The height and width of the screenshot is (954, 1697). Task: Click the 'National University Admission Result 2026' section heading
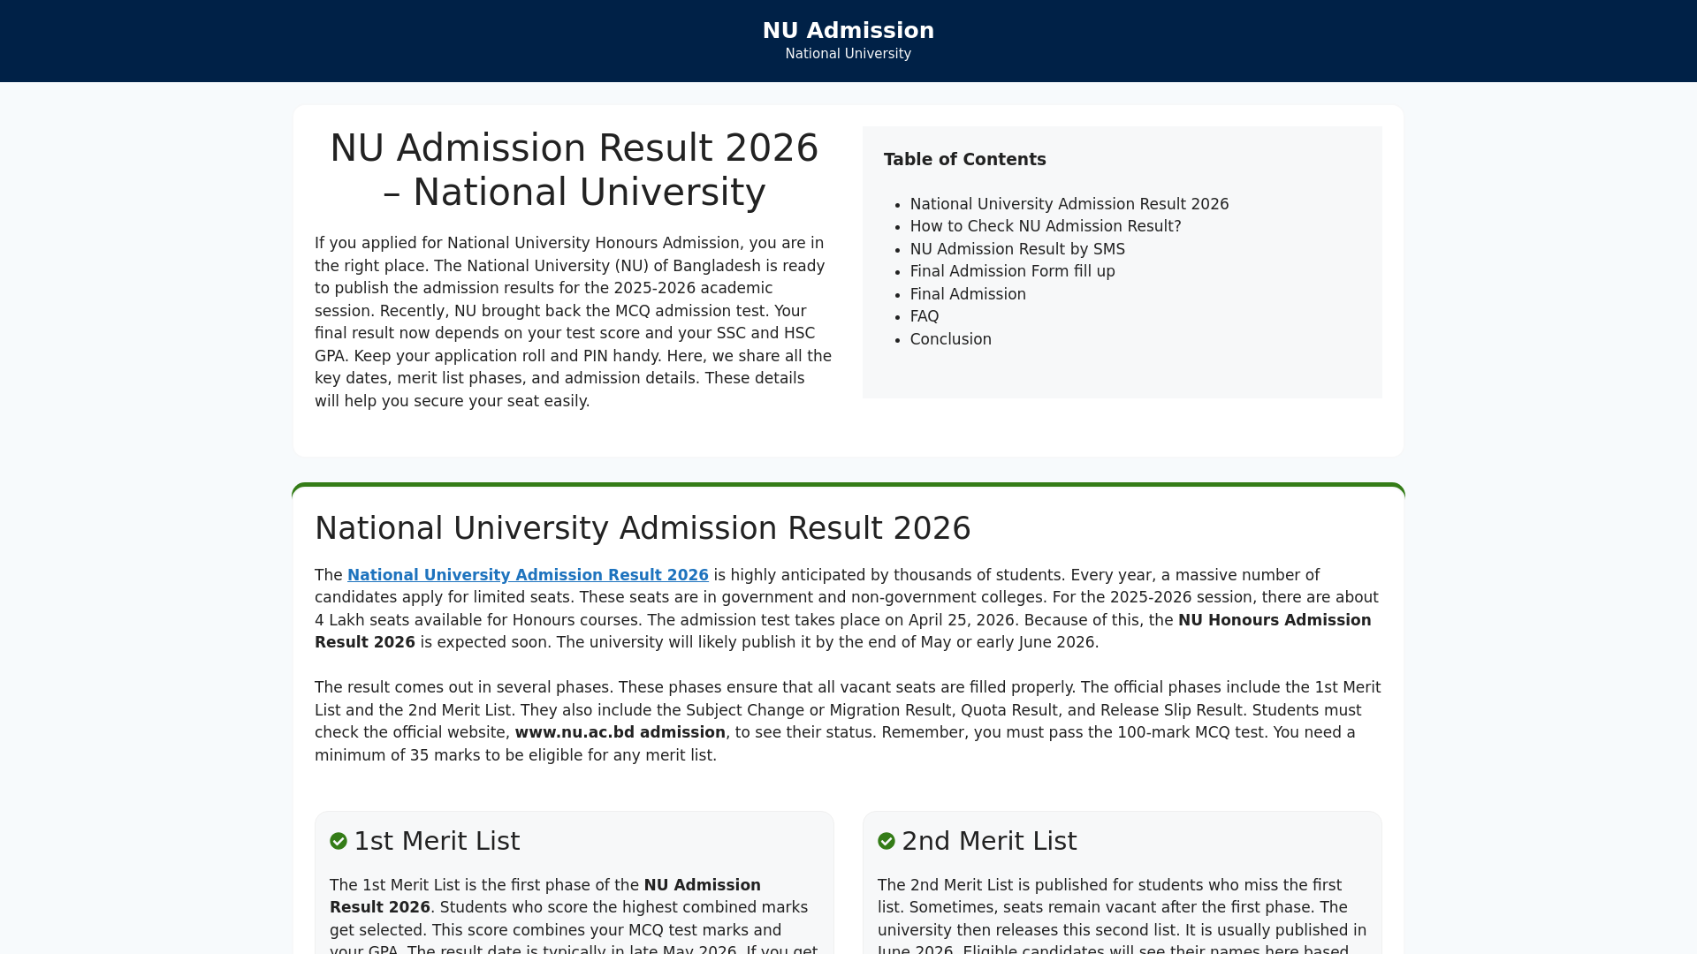(643, 528)
